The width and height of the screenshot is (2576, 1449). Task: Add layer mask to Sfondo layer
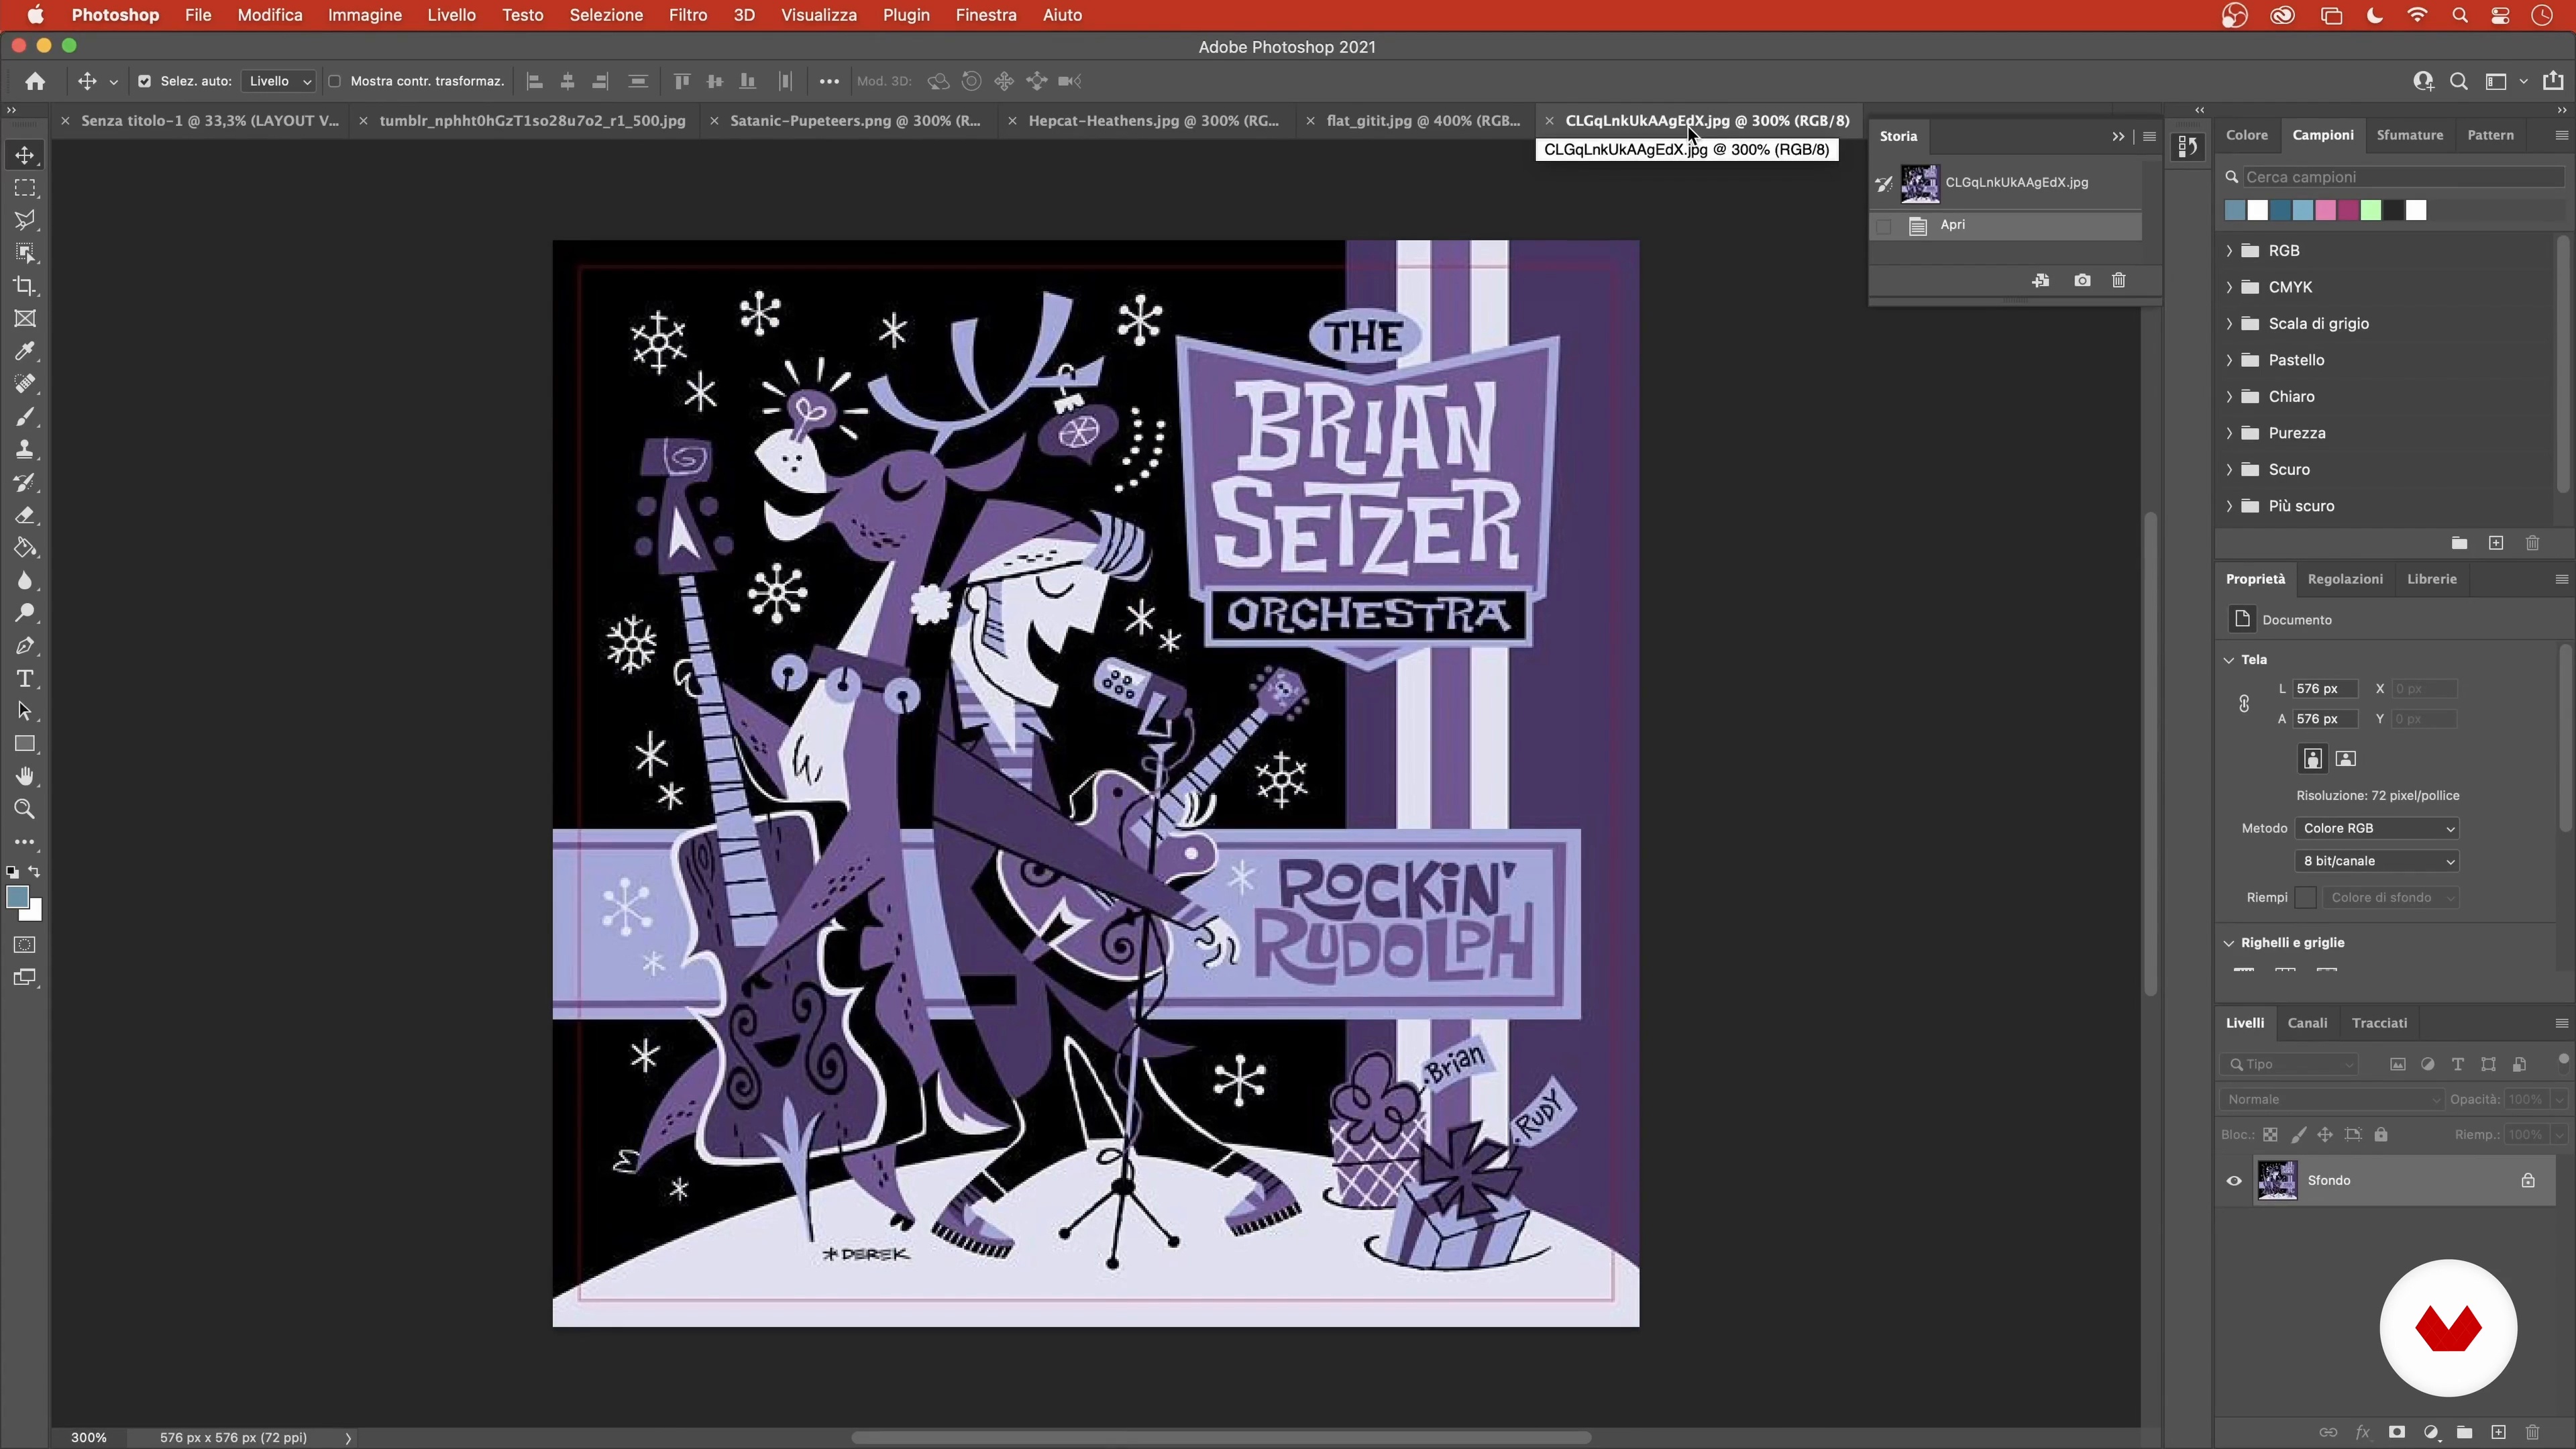[x=2397, y=1432]
